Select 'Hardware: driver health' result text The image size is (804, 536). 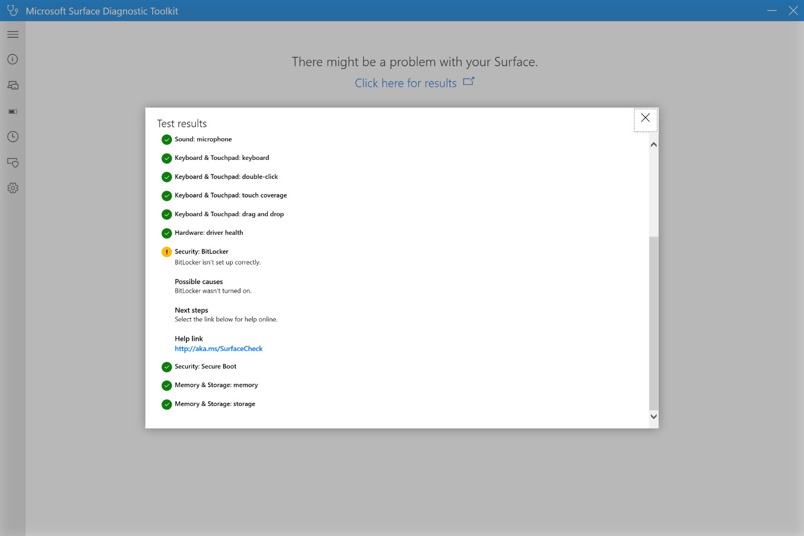click(209, 233)
